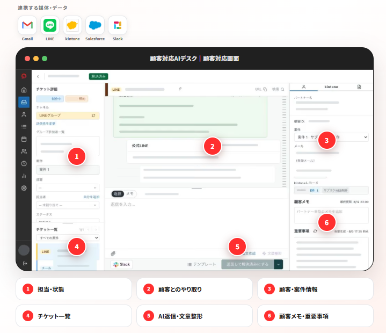Open the calendar icon in the sidebar

coord(24,139)
